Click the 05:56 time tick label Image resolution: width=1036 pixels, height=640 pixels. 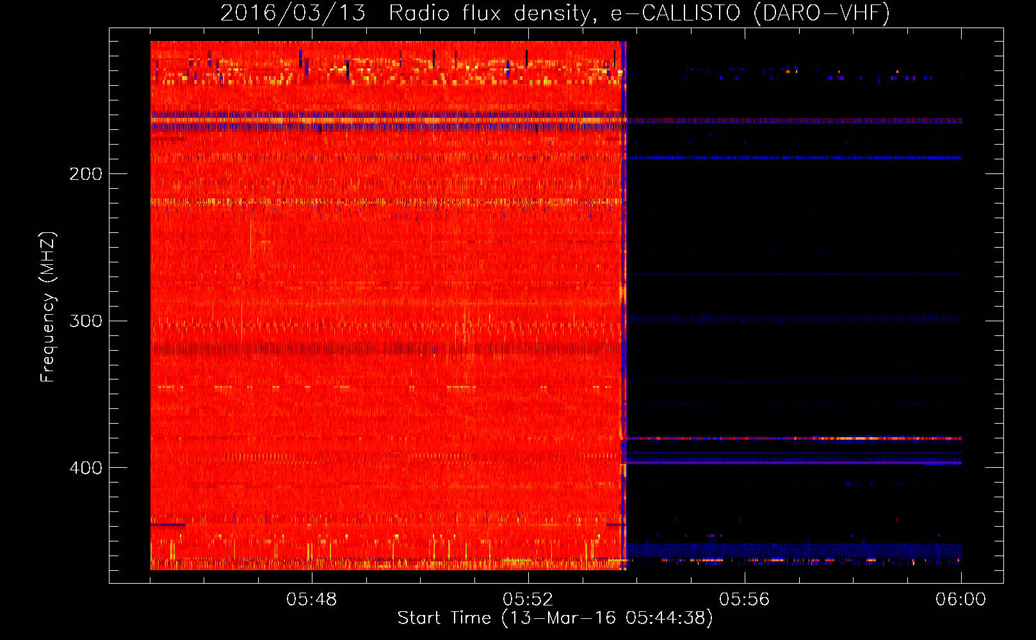click(x=745, y=600)
